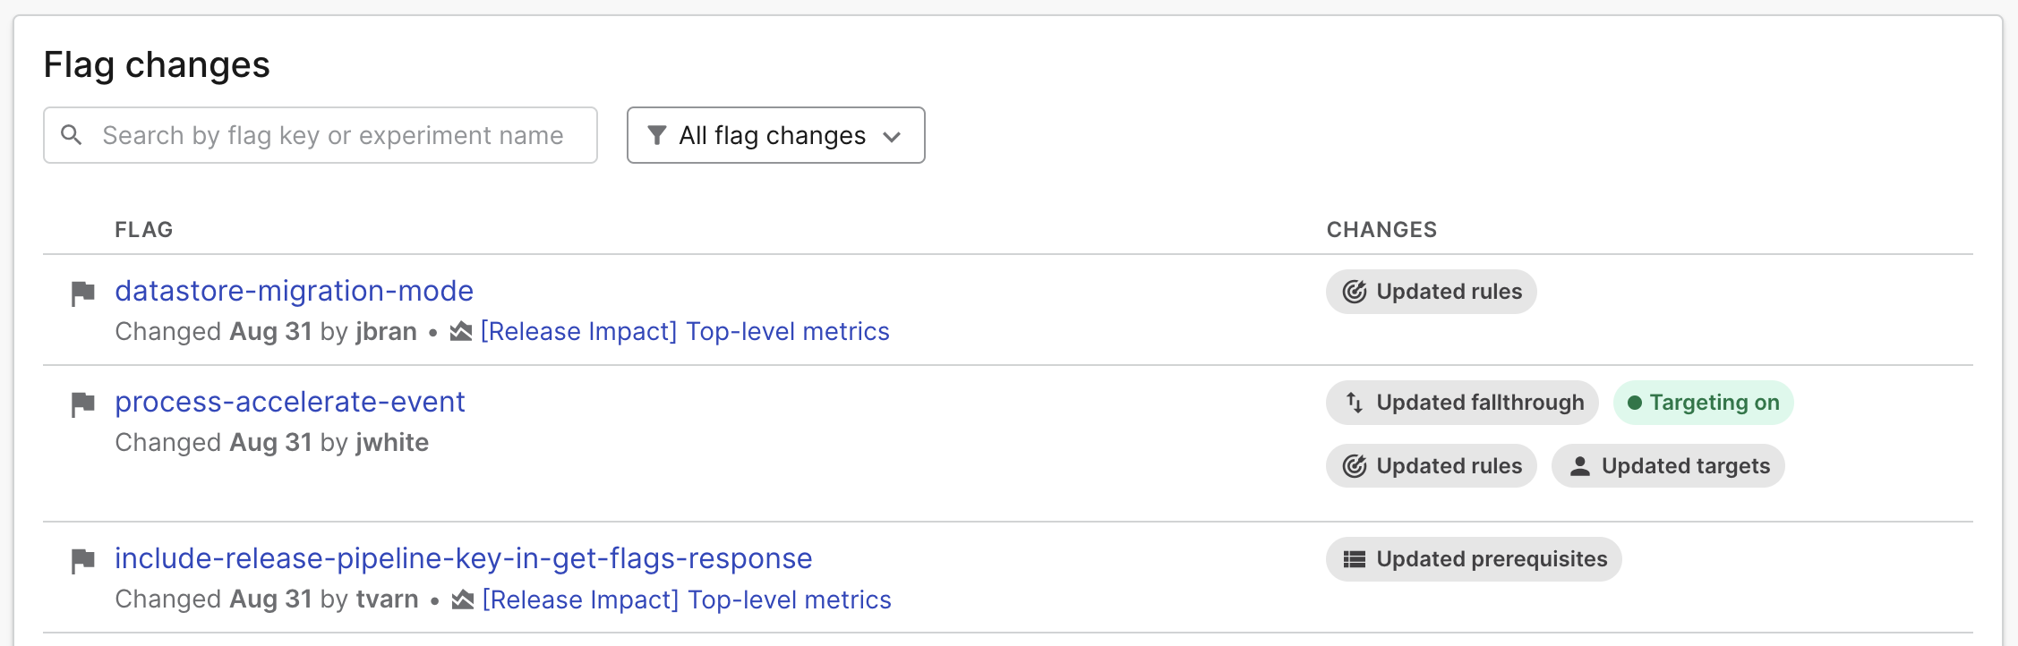Click the magnifying glass icon in the search field
2018x646 pixels.
pyautogui.click(x=72, y=135)
